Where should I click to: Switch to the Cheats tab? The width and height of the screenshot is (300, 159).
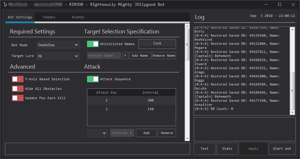(49, 17)
